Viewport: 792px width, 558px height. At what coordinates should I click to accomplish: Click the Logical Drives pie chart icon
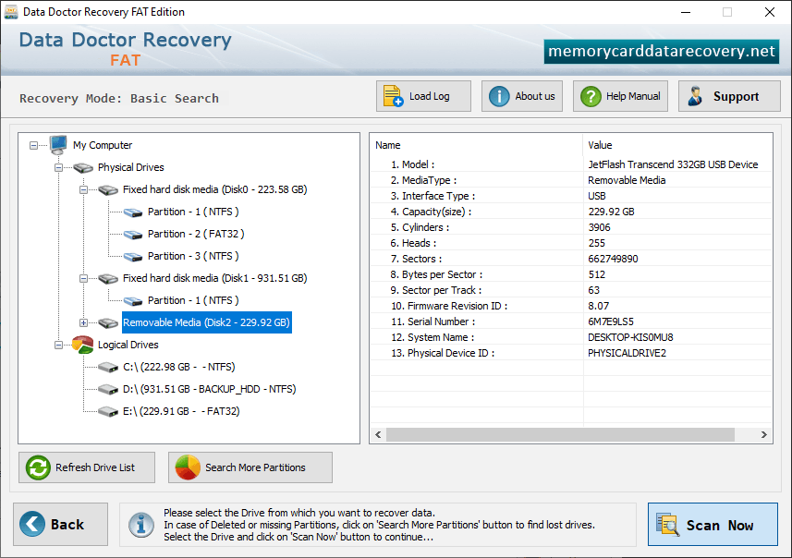pyautogui.click(x=83, y=345)
